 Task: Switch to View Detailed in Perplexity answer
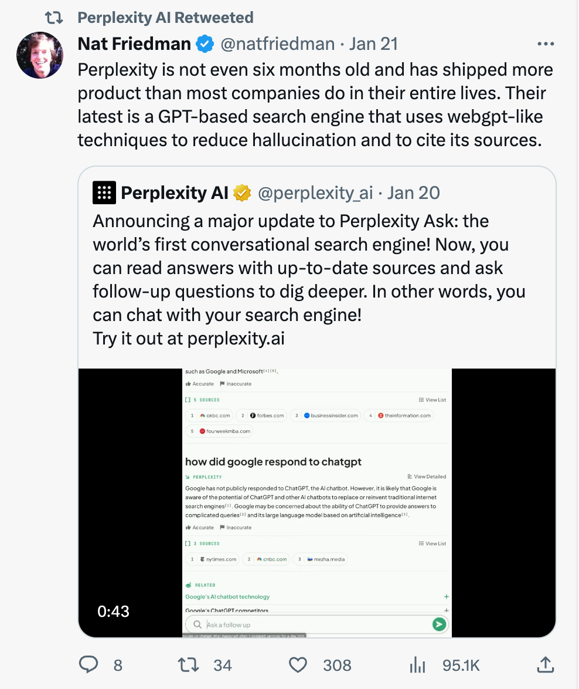pos(427,477)
